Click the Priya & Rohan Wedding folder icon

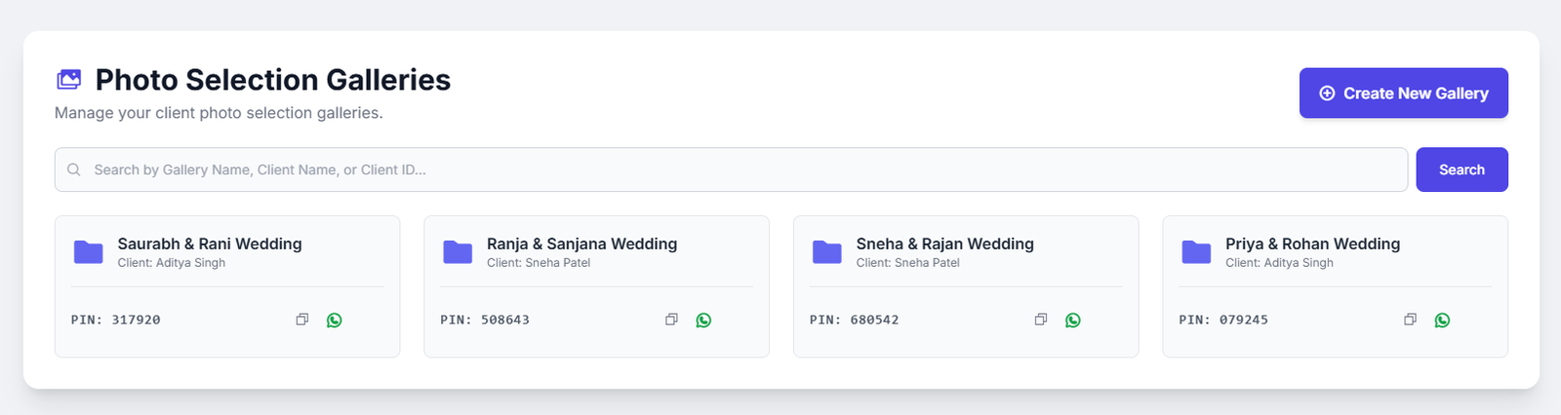tap(1196, 252)
